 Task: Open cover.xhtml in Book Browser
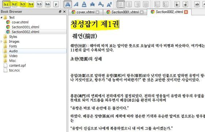(x=20, y=22)
